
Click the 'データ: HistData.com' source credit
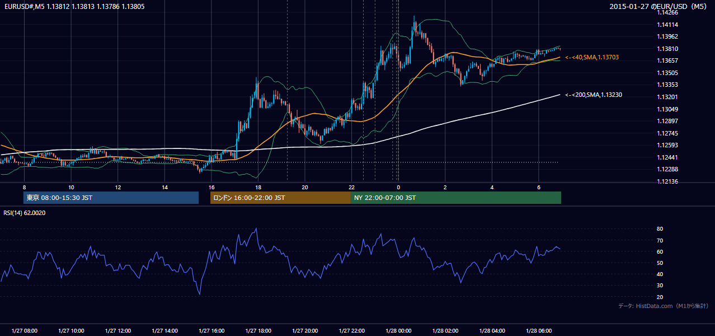[664, 306]
